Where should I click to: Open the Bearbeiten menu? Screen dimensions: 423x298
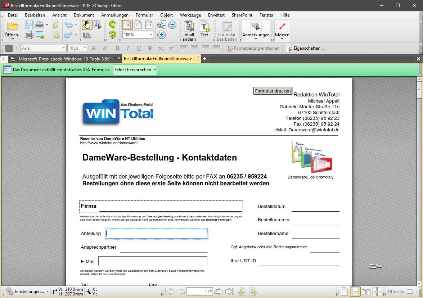pos(35,15)
